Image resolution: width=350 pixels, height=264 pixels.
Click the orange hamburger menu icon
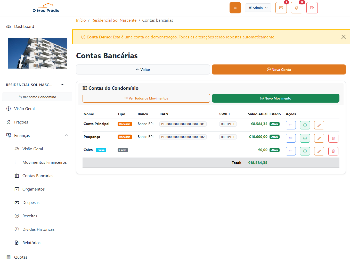pyautogui.click(x=235, y=7)
